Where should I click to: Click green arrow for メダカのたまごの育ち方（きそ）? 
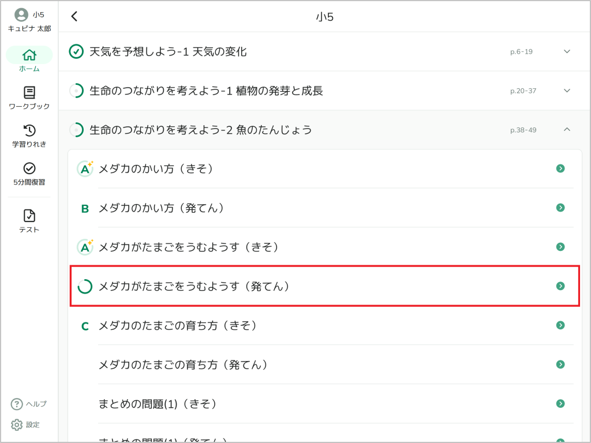click(x=560, y=325)
